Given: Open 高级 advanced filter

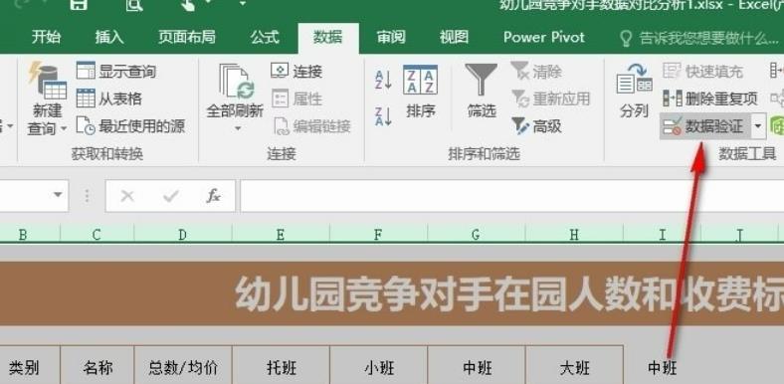Looking at the screenshot, I should point(536,126).
